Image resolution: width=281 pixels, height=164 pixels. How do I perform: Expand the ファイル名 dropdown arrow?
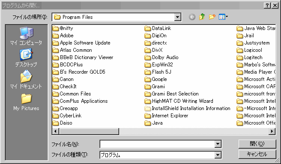click(x=218, y=144)
